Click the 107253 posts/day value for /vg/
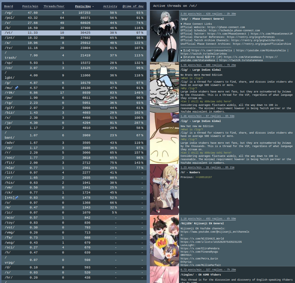The width and height of the screenshot is (295, 283). 84,13
